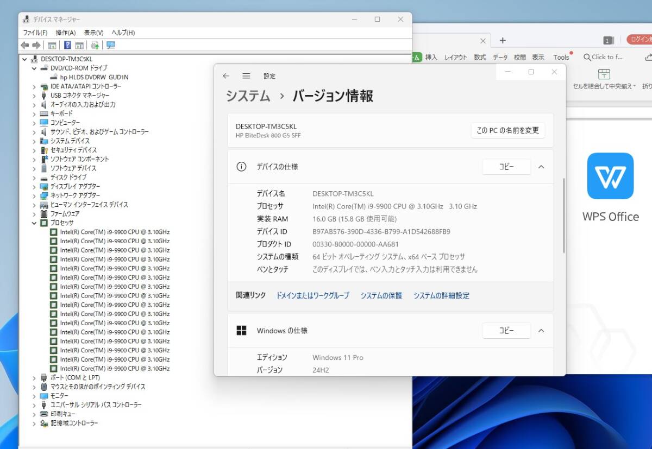Click the display adapter icon beside ディスプレイ アダプター
Viewport: 652px width, 449px height.
[x=44, y=186]
